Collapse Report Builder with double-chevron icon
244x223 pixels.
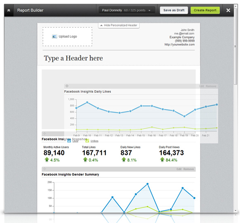tap(9, 10)
